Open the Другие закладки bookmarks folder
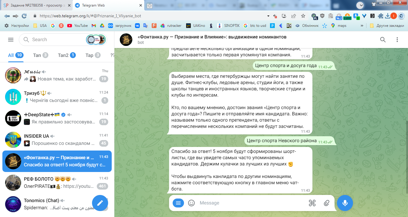 click(387, 26)
